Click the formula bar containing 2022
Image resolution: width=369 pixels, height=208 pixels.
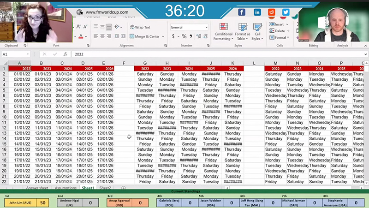pyautogui.click(x=218, y=54)
